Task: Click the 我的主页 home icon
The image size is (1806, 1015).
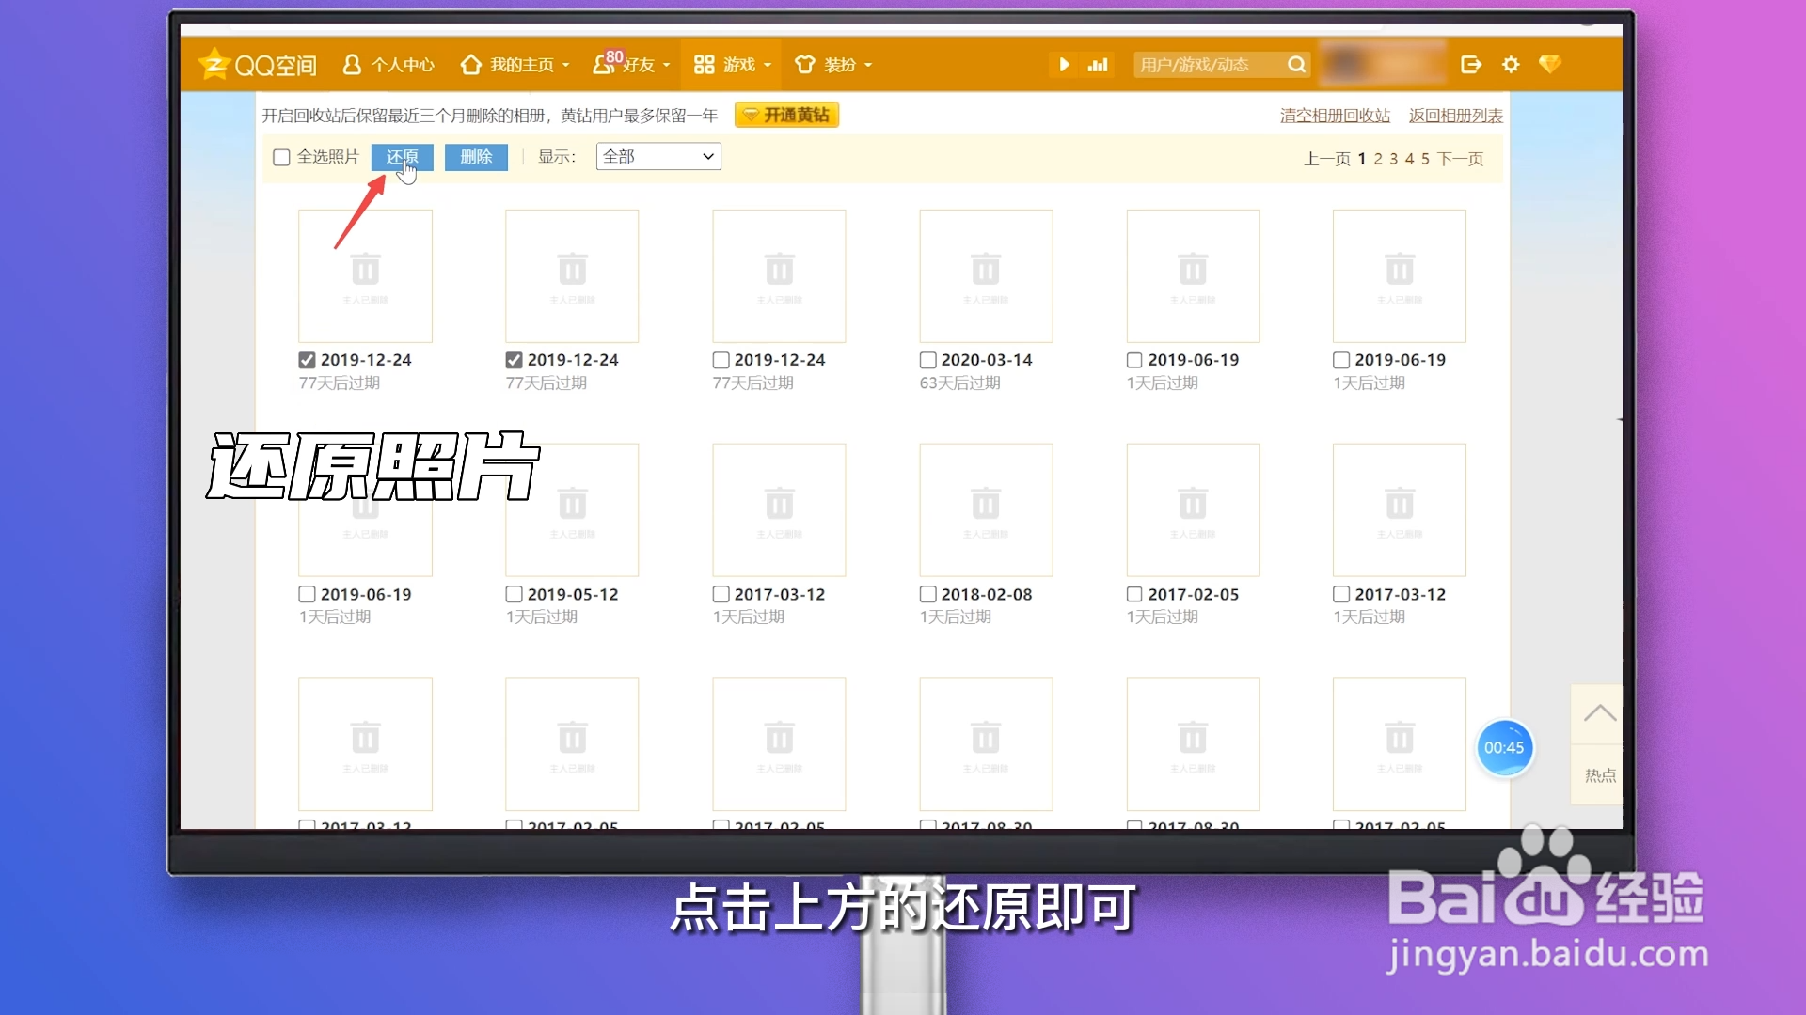Action: click(472, 64)
